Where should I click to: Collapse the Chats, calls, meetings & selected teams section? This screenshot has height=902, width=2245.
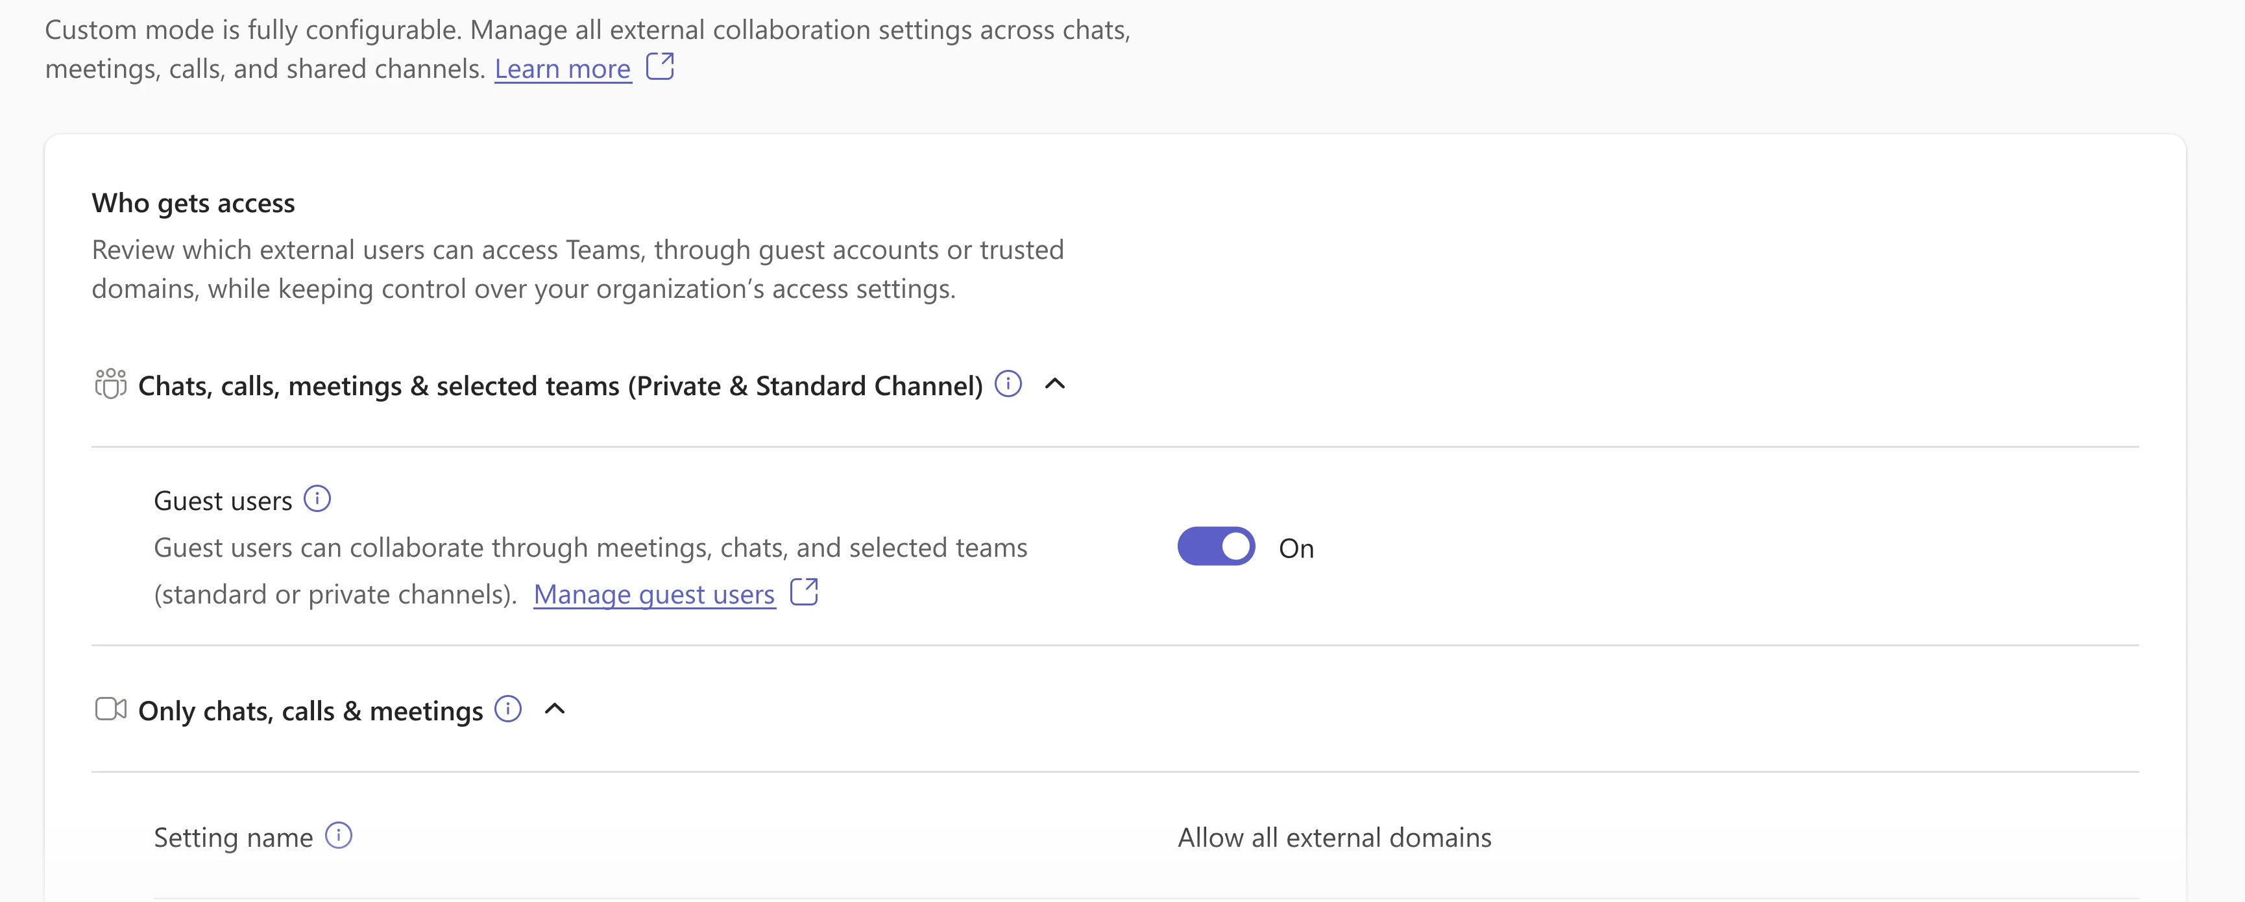pos(1054,384)
